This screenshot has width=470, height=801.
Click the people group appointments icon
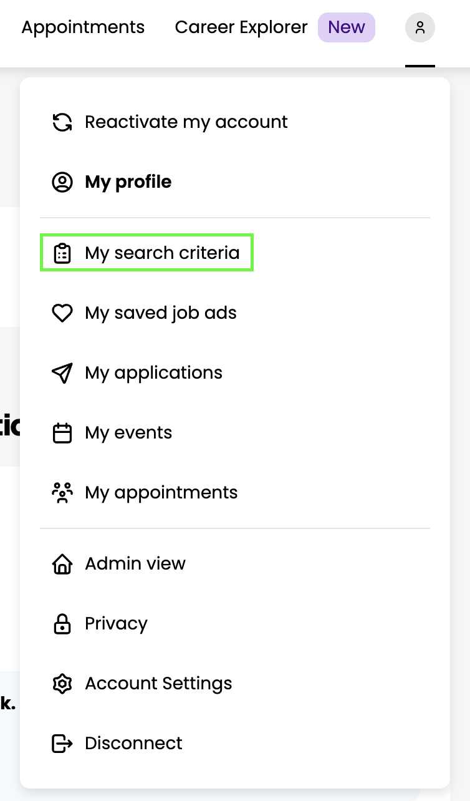click(62, 492)
